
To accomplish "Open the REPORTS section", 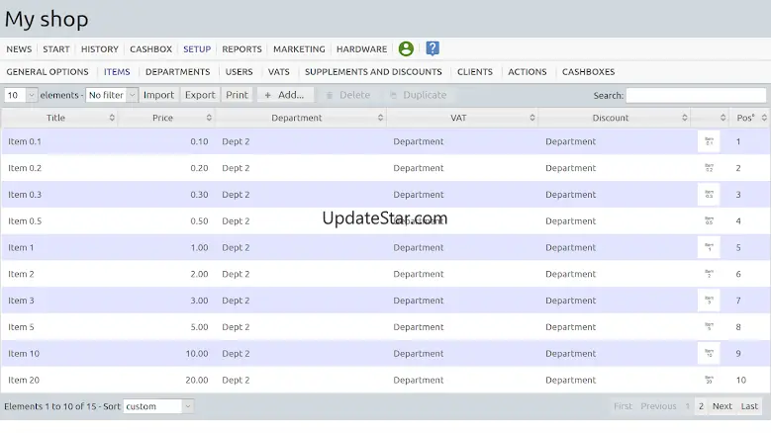I will pyautogui.click(x=241, y=49).
